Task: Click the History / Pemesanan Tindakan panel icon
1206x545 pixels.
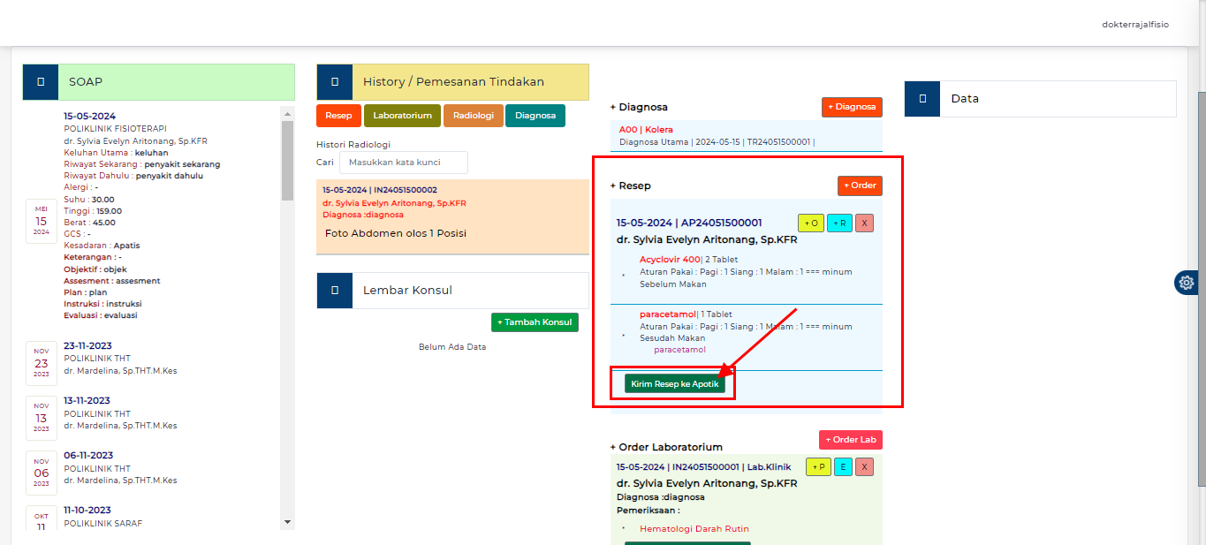Action: (335, 82)
